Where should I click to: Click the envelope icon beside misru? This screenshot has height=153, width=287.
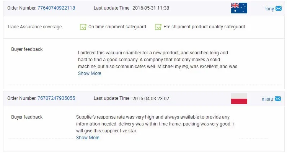(278, 99)
